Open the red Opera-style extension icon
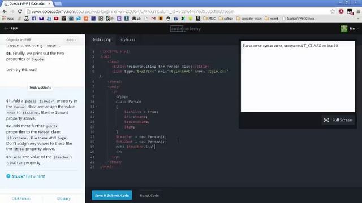 tap(341, 11)
